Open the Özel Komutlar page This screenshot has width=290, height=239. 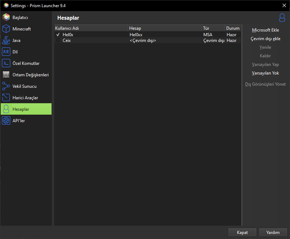point(26,63)
